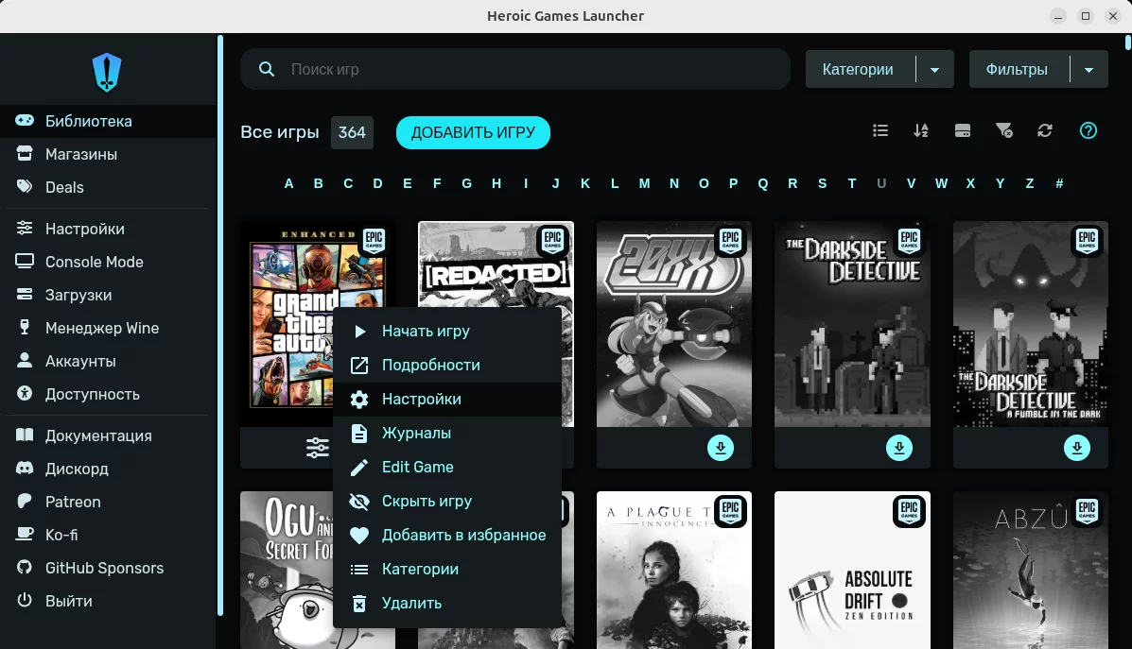Image resolution: width=1132 pixels, height=649 pixels.
Task: Select Edit Game in context menu
Action: coord(447,467)
